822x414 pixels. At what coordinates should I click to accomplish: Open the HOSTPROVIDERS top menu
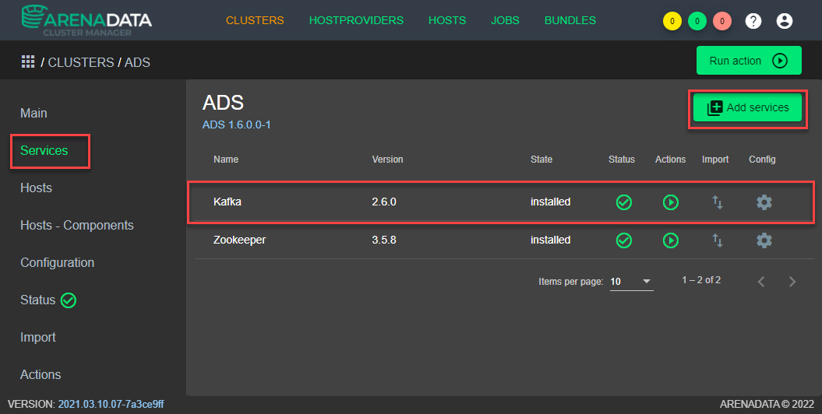tap(356, 21)
